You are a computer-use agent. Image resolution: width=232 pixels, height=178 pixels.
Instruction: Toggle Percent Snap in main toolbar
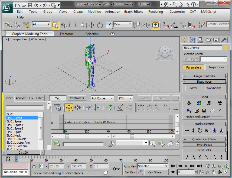(x=182, y=25)
